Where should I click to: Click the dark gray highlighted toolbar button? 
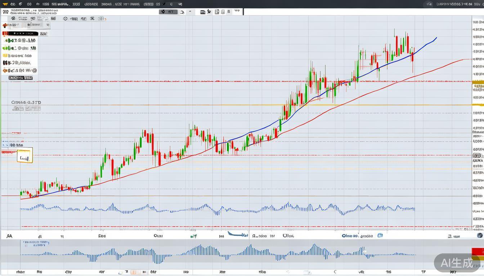pos(168,12)
